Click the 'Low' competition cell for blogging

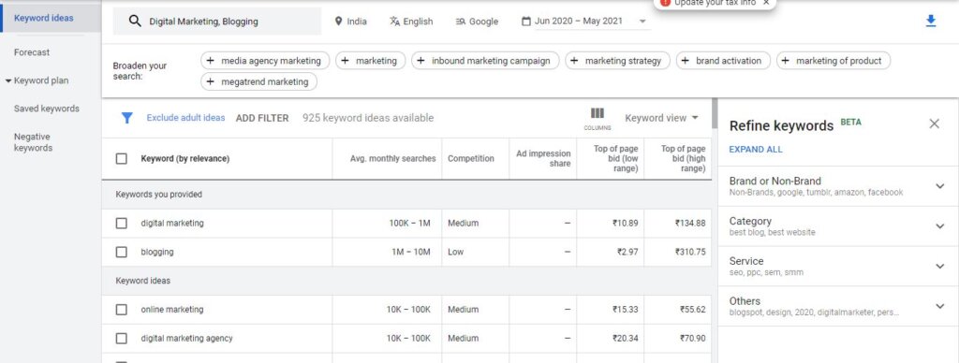(x=456, y=252)
